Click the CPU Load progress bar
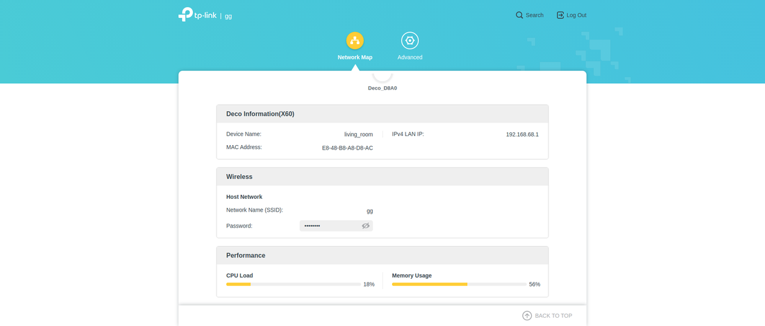 click(x=293, y=284)
